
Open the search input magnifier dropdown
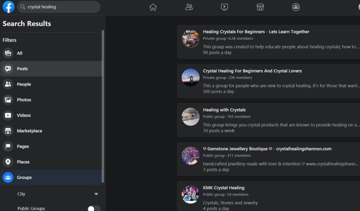pos(22,7)
